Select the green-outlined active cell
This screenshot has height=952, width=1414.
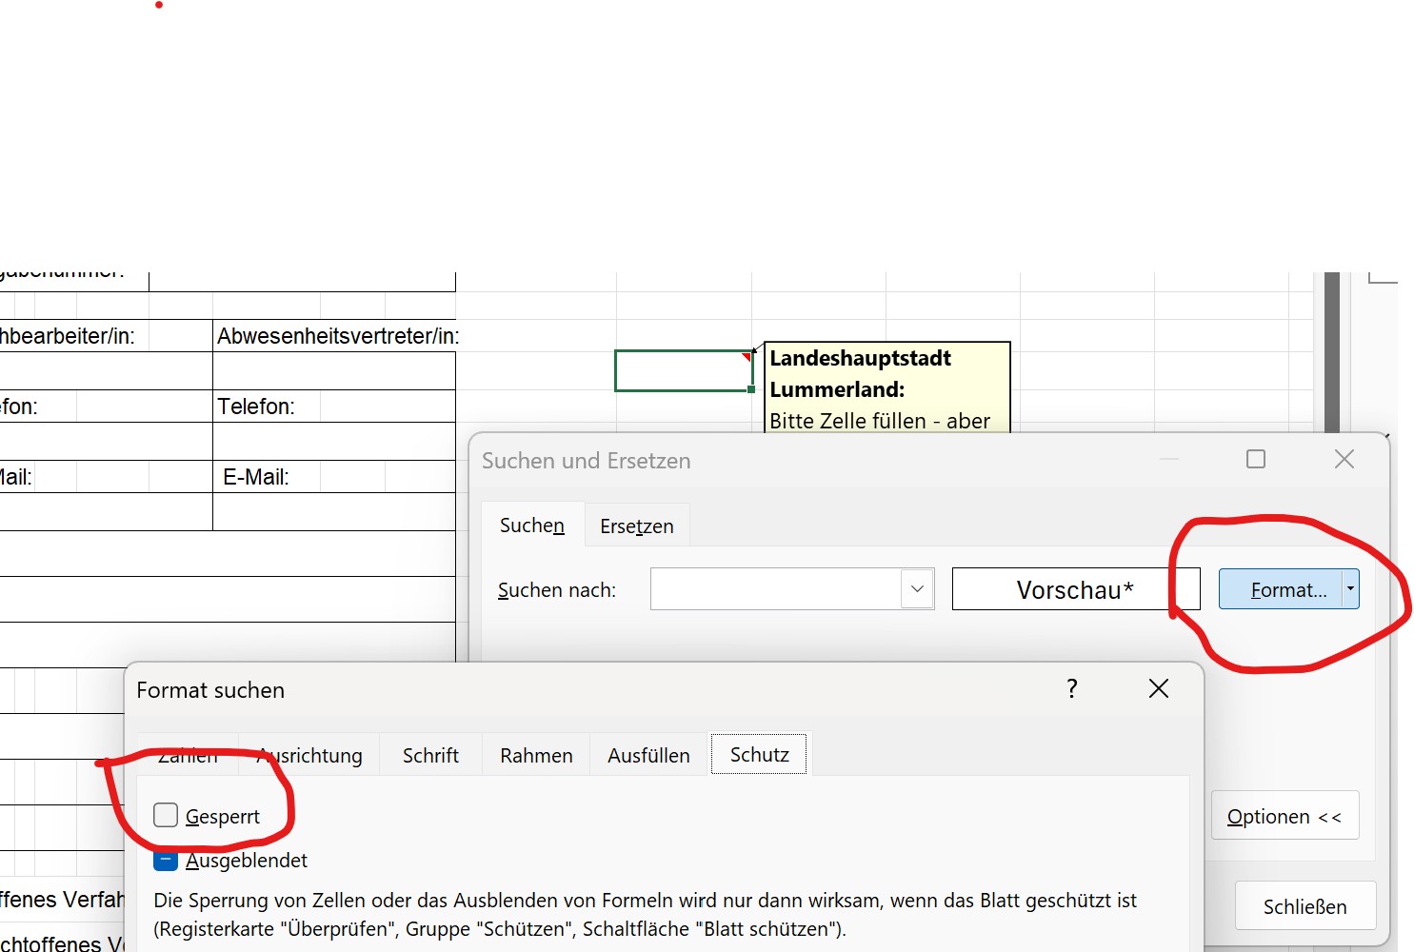(683, 370)
